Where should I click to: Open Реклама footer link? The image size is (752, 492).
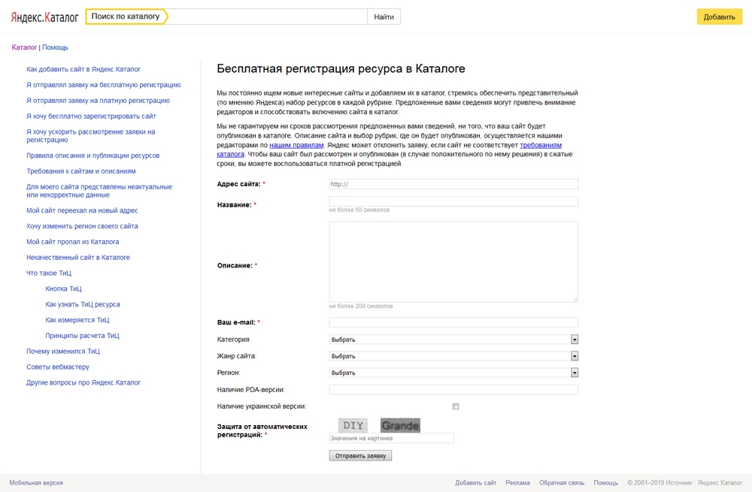[x=517, y=483]
